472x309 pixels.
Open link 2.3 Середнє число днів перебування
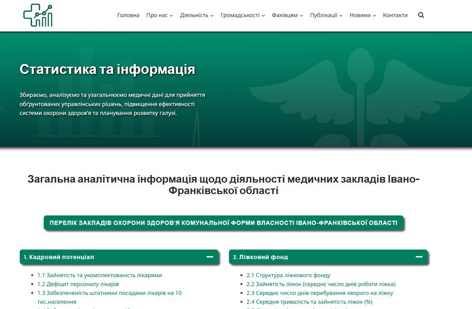point(320,293)
